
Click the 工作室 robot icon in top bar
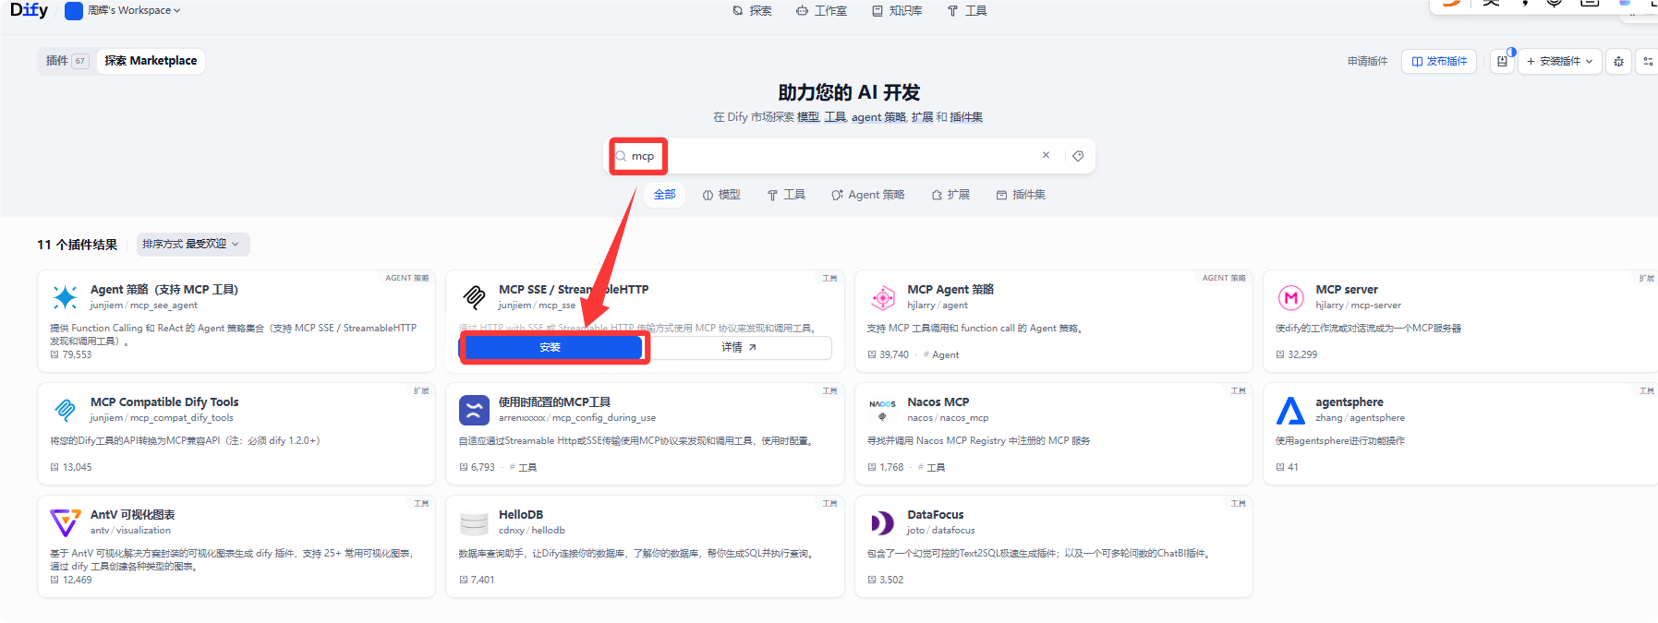[802, 11]
